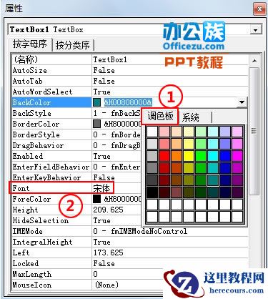The width and height of the screenshot is (268, 299).
Task: Select the IntegralHeight property
Action: point(42,242)
